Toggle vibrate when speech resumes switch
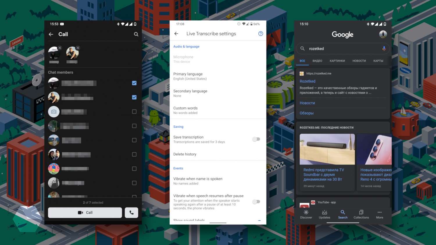436x245 pixels. pos(256,201)
